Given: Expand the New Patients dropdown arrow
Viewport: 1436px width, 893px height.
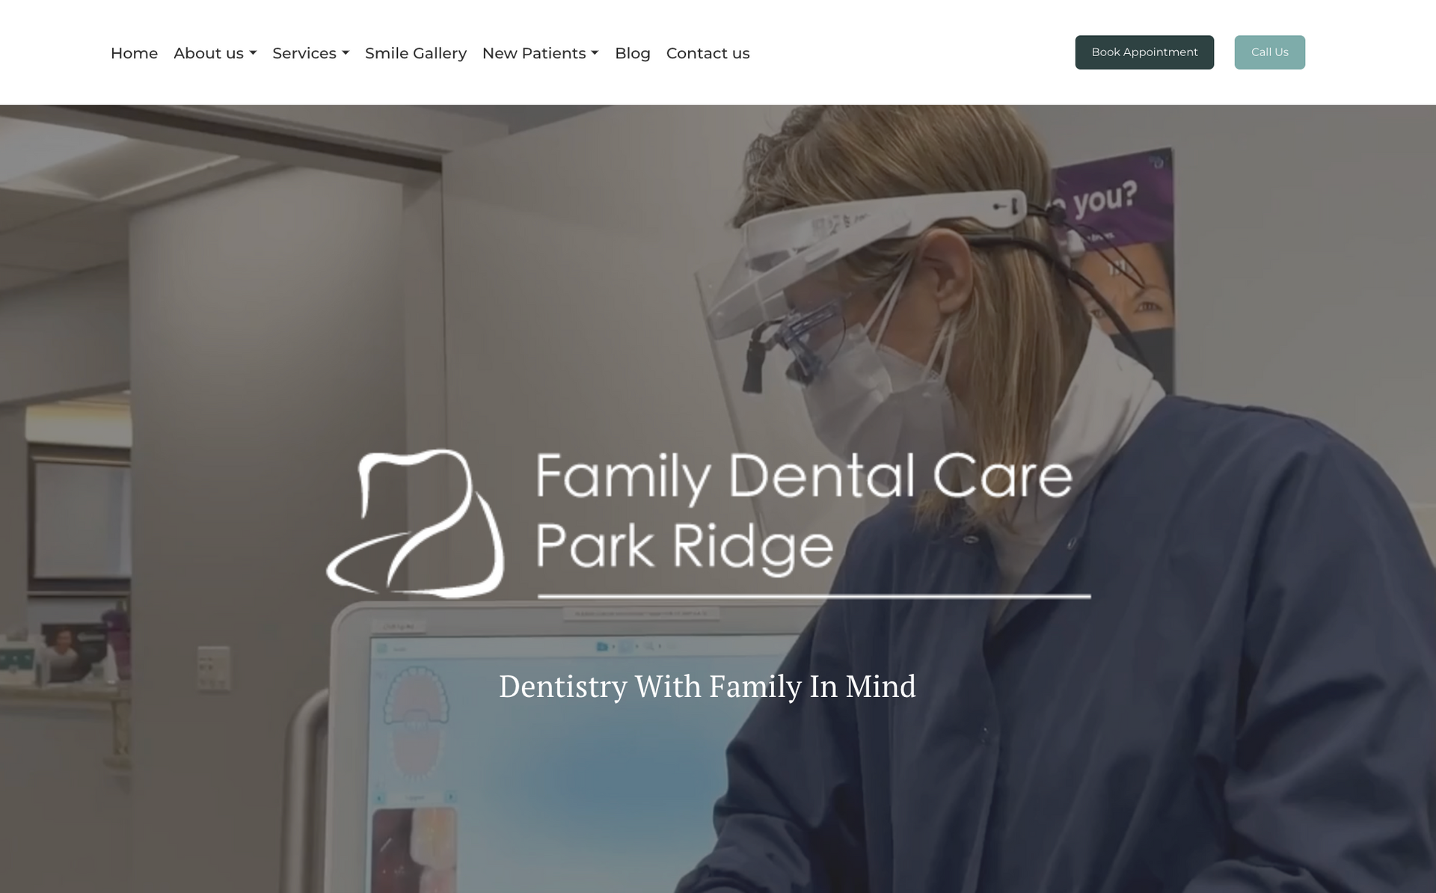Looking at the screenshot, I should [x=595, y=53].
